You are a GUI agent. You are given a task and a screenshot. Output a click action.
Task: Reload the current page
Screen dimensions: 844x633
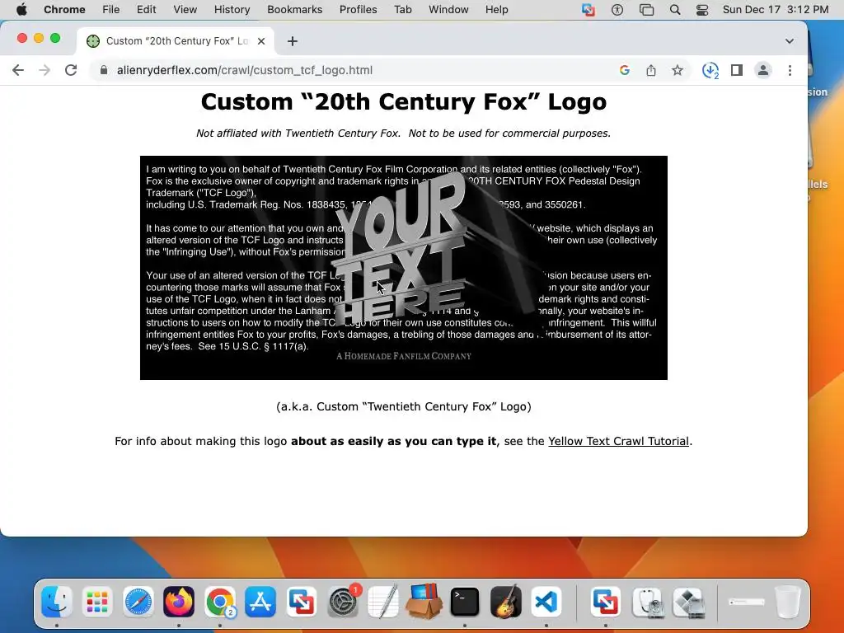click(71, 70)
